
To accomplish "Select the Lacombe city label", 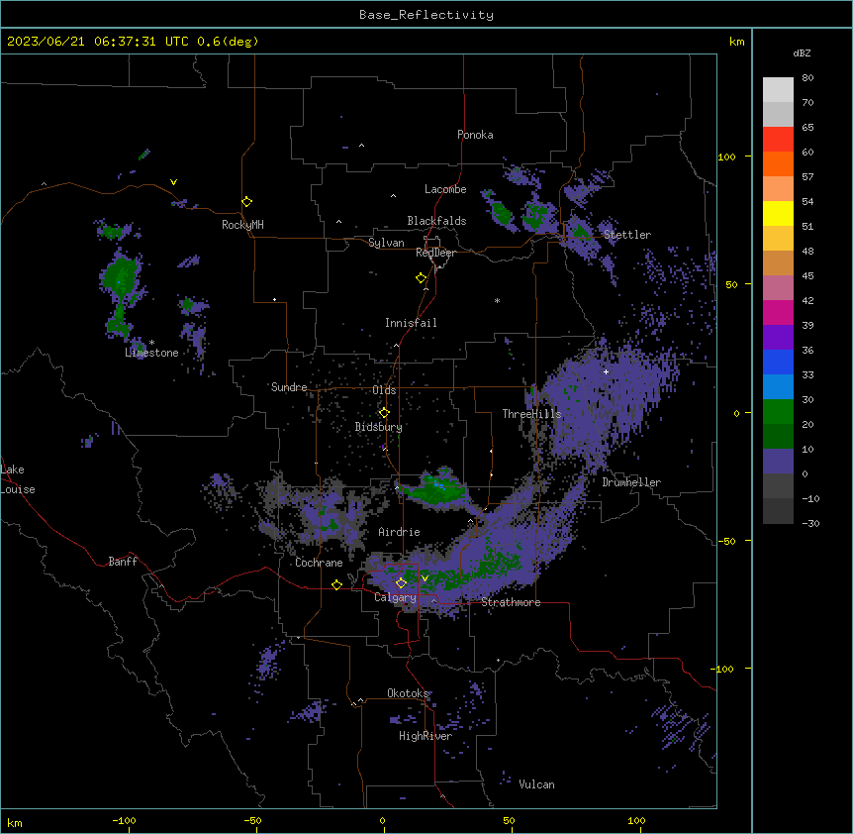I will (445, 189).
